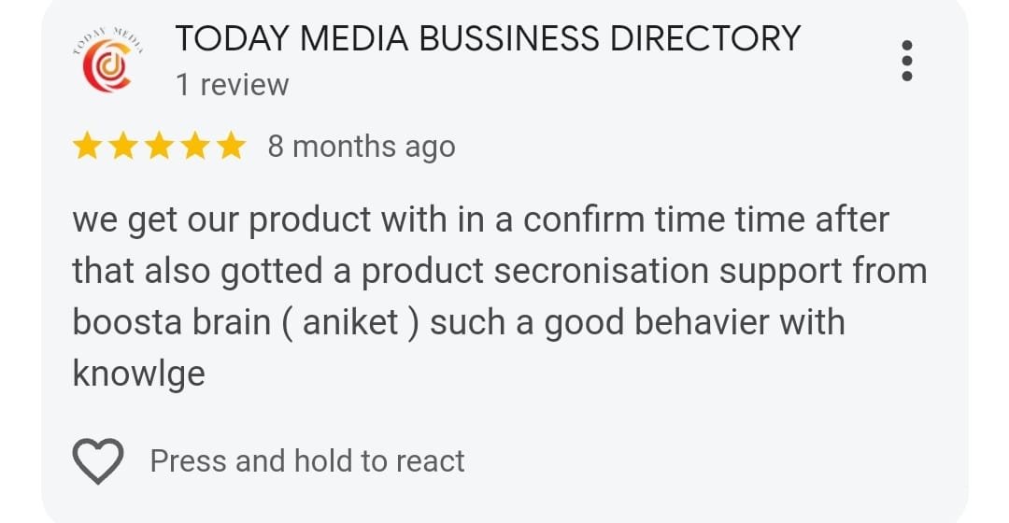
Task: Select the fourth yellow rating star
Action: tap(195, 146)
